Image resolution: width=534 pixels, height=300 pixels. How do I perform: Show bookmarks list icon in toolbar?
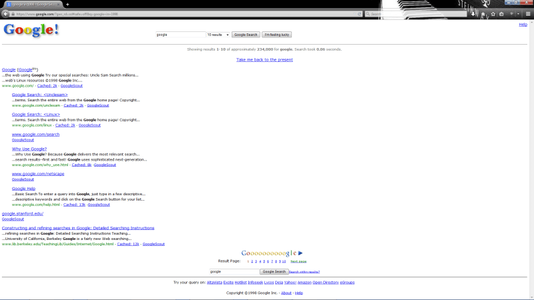click(501, 14)
